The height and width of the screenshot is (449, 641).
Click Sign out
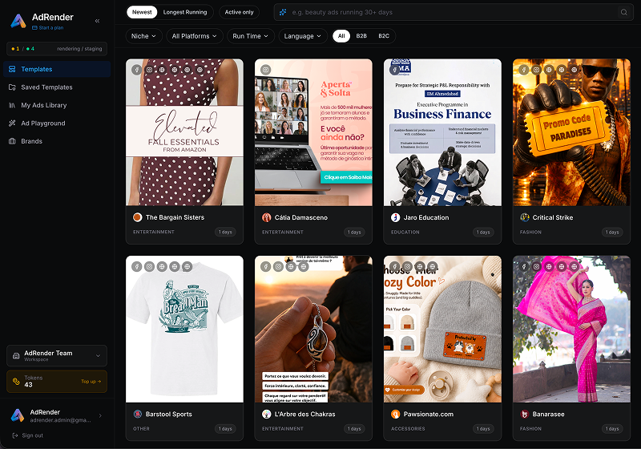click(x=32, y=435)
